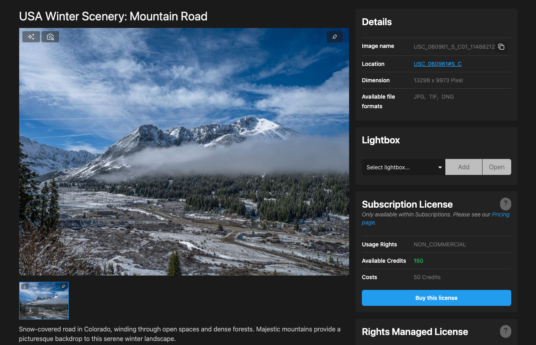Click small download icon in thumbnail's top-left corner
536x345 pixels.
(x=25, y=287)
